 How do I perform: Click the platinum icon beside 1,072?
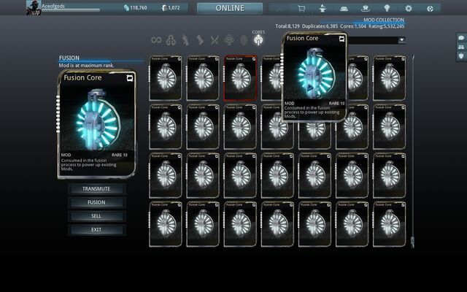point(163,8)
